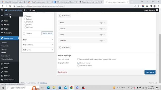Share this page icon in address bar
Image resolution: width=161 pixels, height=90 pixels.
click(x=135, y=6)
